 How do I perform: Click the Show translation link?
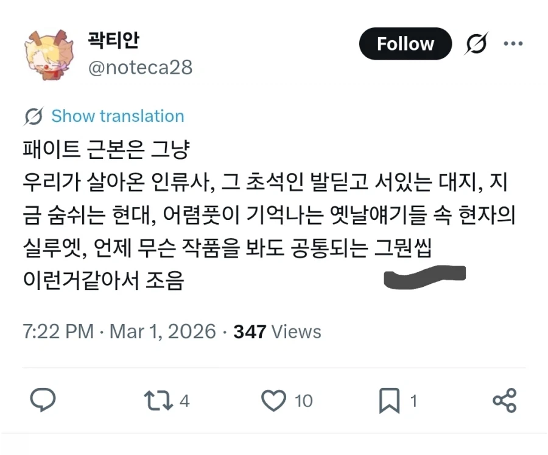[x=117, y=116]
